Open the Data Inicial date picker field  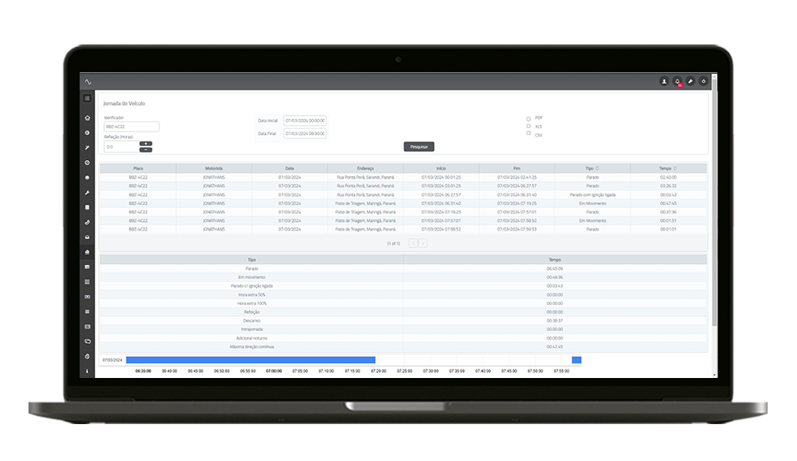click(x=305, y=121)
